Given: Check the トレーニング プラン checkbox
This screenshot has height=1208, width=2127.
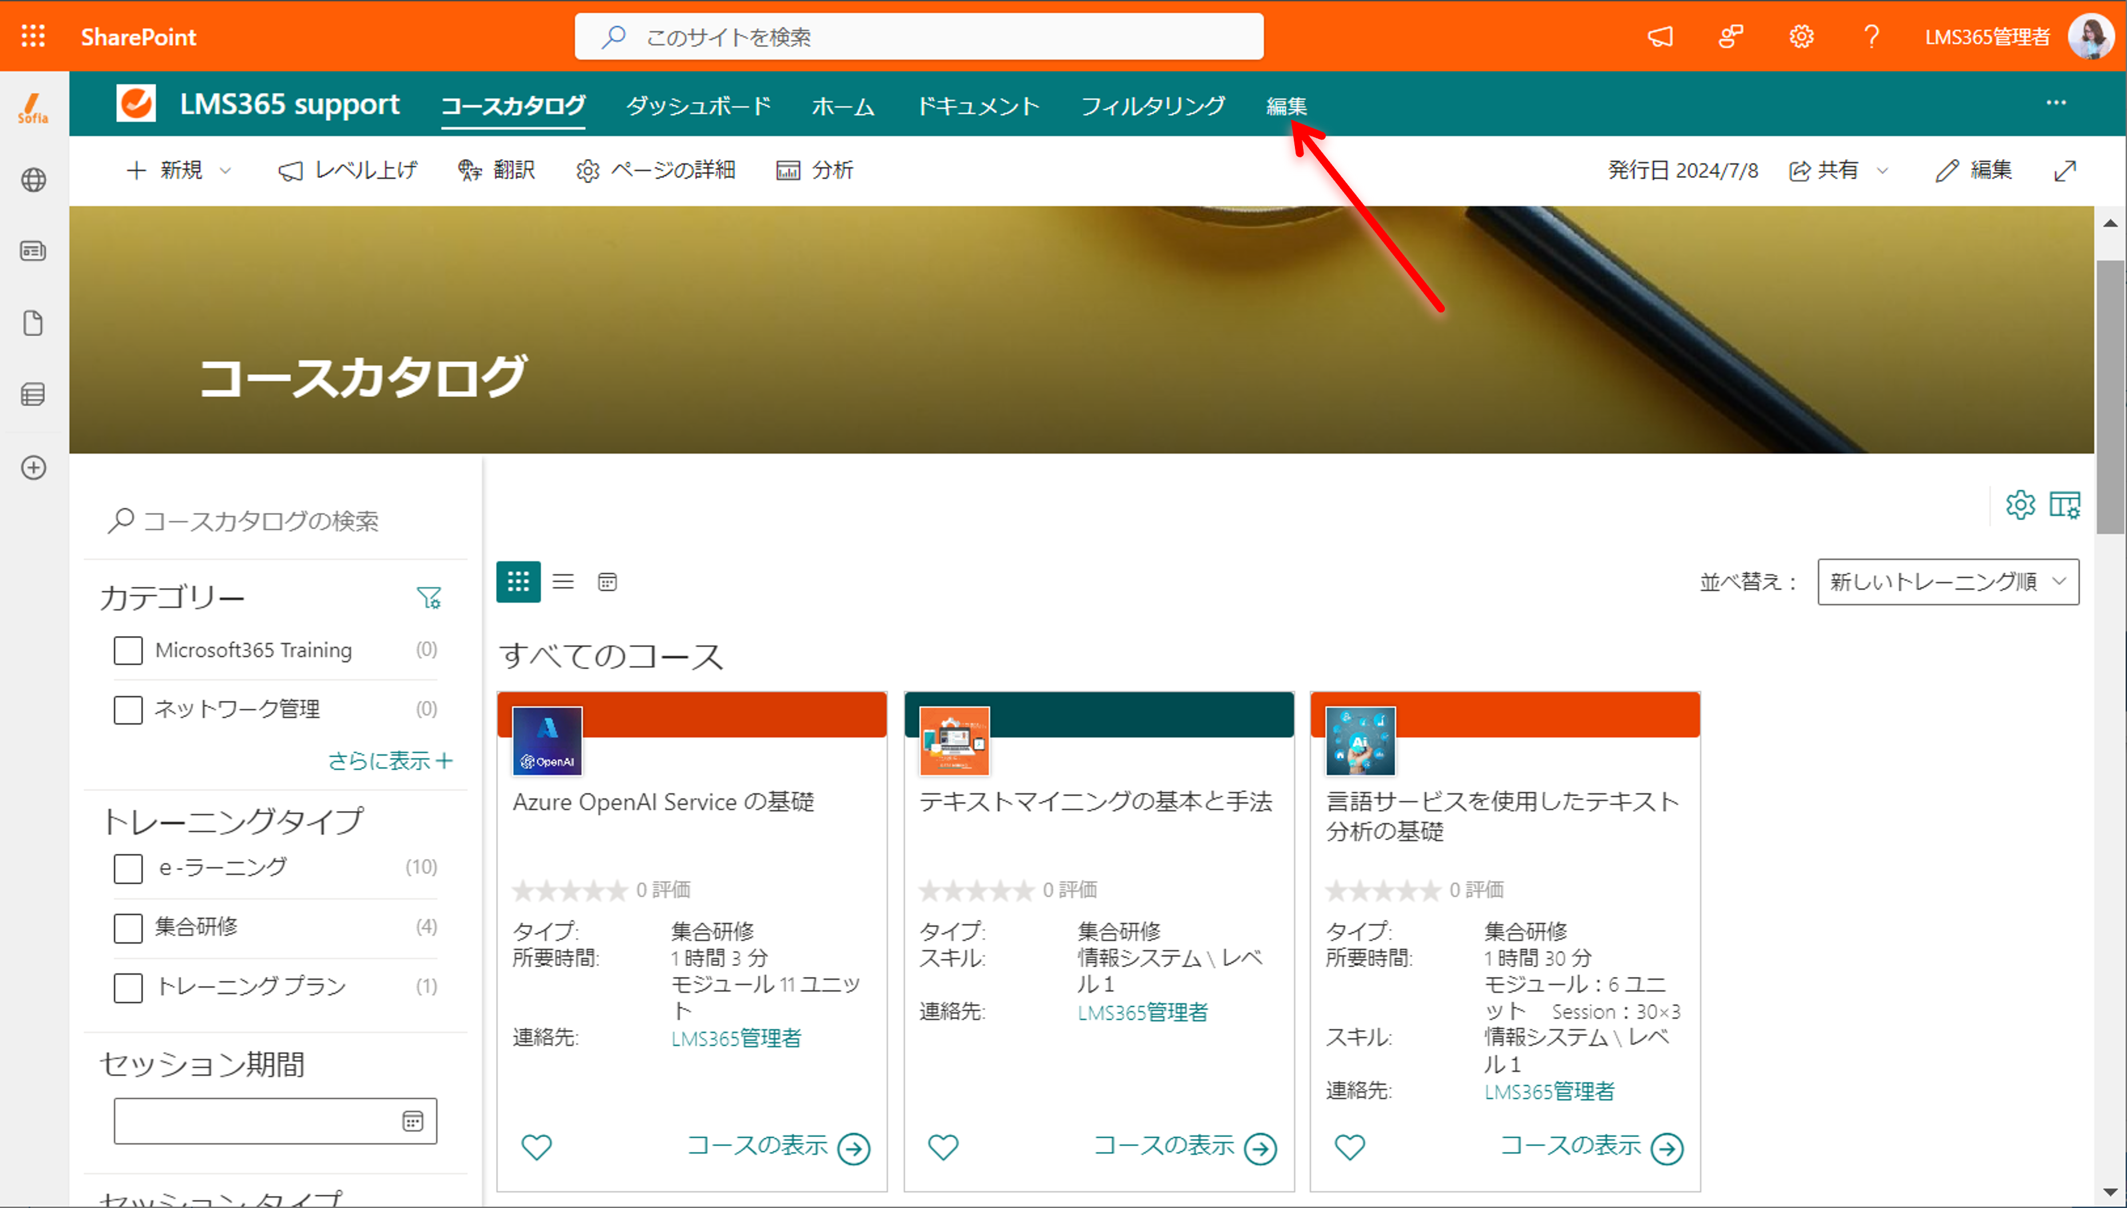Looking at the screenshot, I should (129, 987).
